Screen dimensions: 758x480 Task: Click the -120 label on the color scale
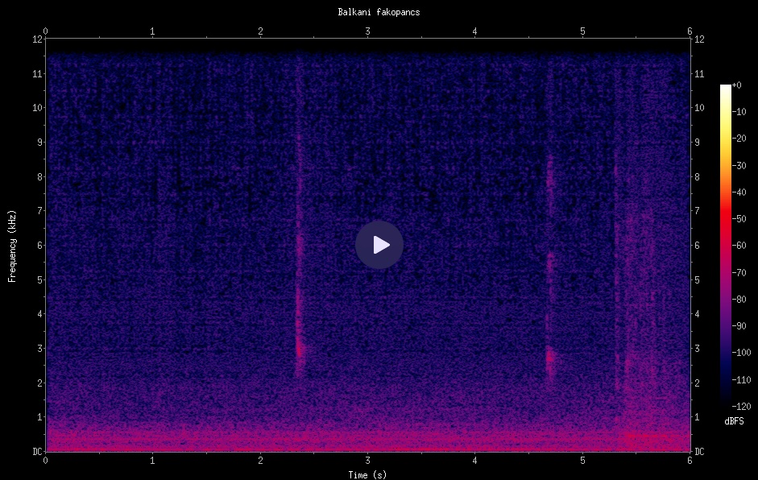click(744, 405)
